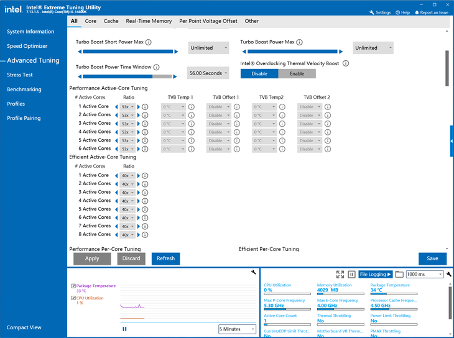
Task: Pause the monitoring graph playback
Action: pos(124,329)
